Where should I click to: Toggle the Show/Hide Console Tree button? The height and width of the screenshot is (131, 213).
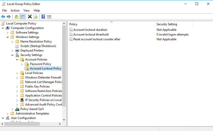tap(22, 17)
